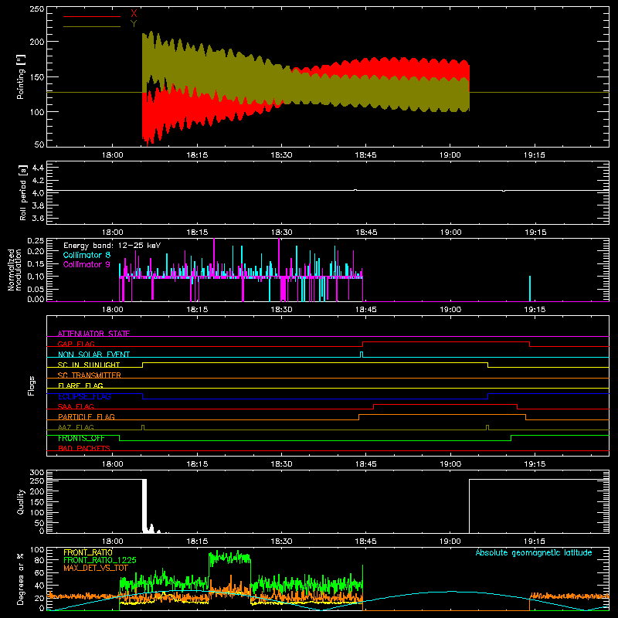Click the white roll period trace line

point(328,191)
